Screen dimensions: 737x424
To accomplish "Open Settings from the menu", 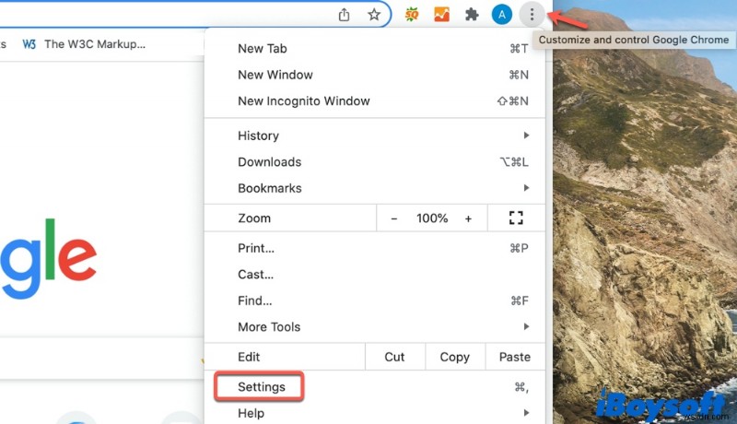I will tap(262, 387).
